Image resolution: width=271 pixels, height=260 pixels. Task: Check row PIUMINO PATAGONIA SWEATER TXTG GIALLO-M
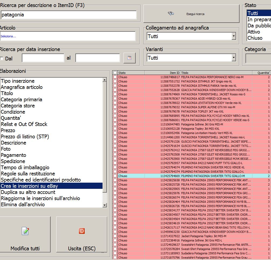coord(115,176)
